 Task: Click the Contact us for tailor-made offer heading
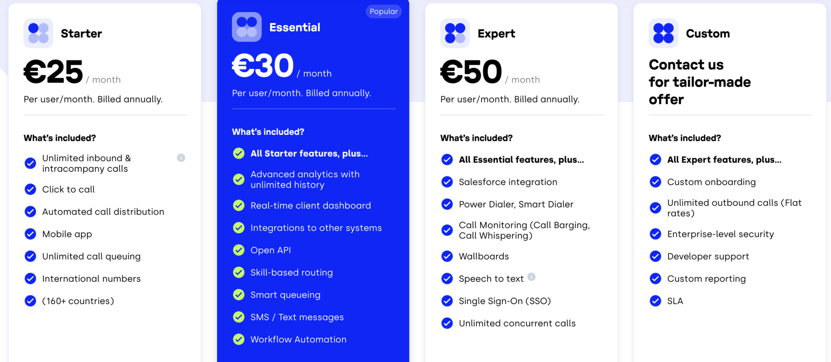click(x=699, y=82)
